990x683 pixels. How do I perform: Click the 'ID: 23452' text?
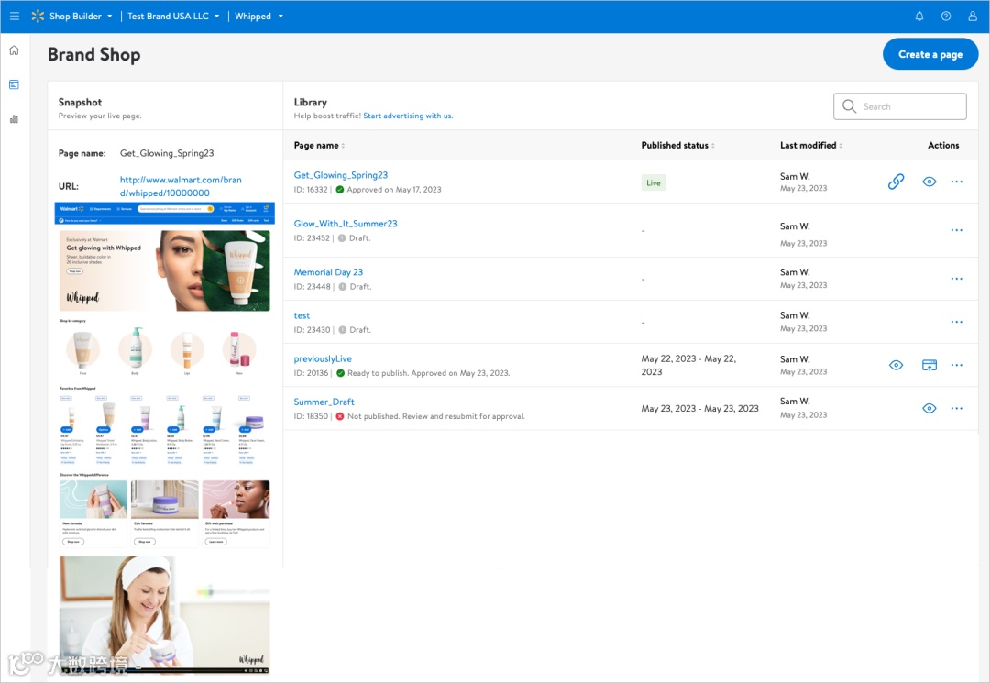(312, 238)
